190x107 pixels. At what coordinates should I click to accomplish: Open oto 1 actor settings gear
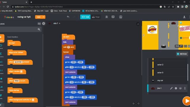click(x=176, y=88)
